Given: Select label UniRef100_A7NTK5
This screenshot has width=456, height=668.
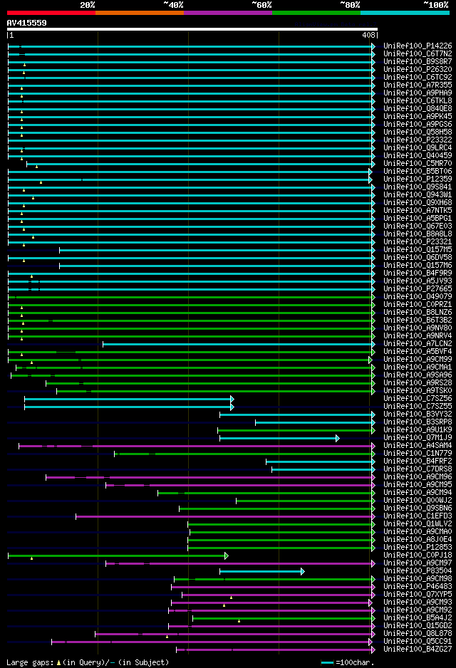Looking at the screenshot, I should click(418, 211).
